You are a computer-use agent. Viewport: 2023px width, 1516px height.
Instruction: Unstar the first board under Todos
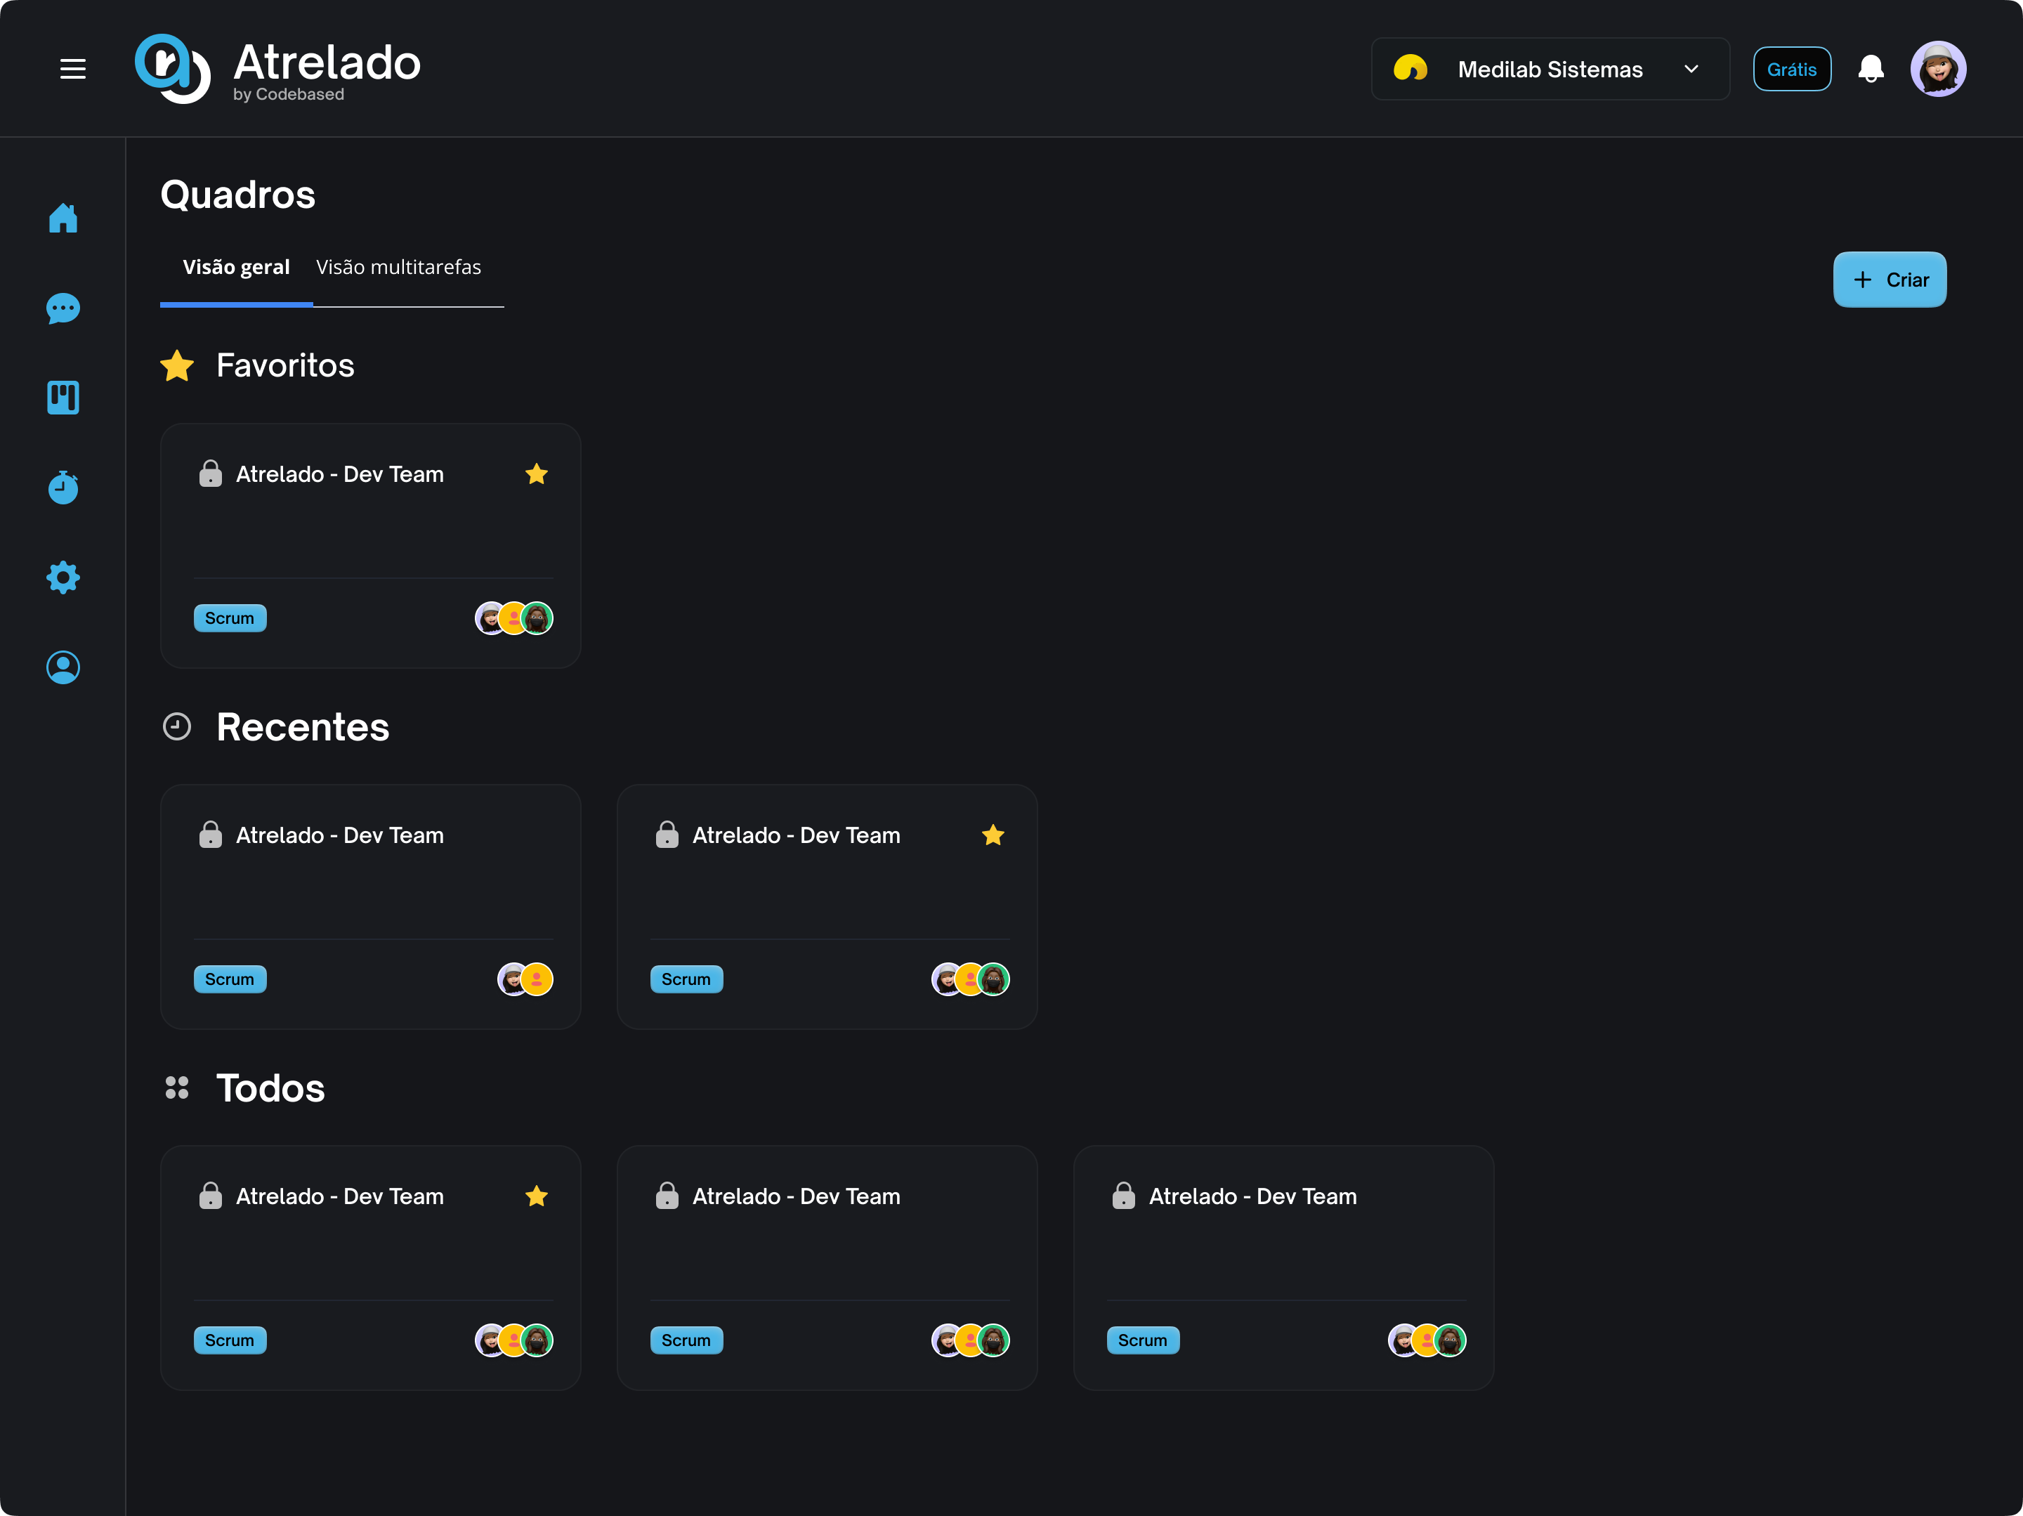(537, 1196)
